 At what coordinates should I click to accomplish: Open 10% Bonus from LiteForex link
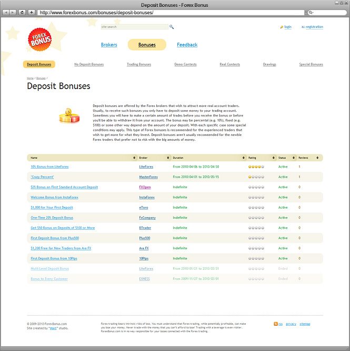[49, 167]
